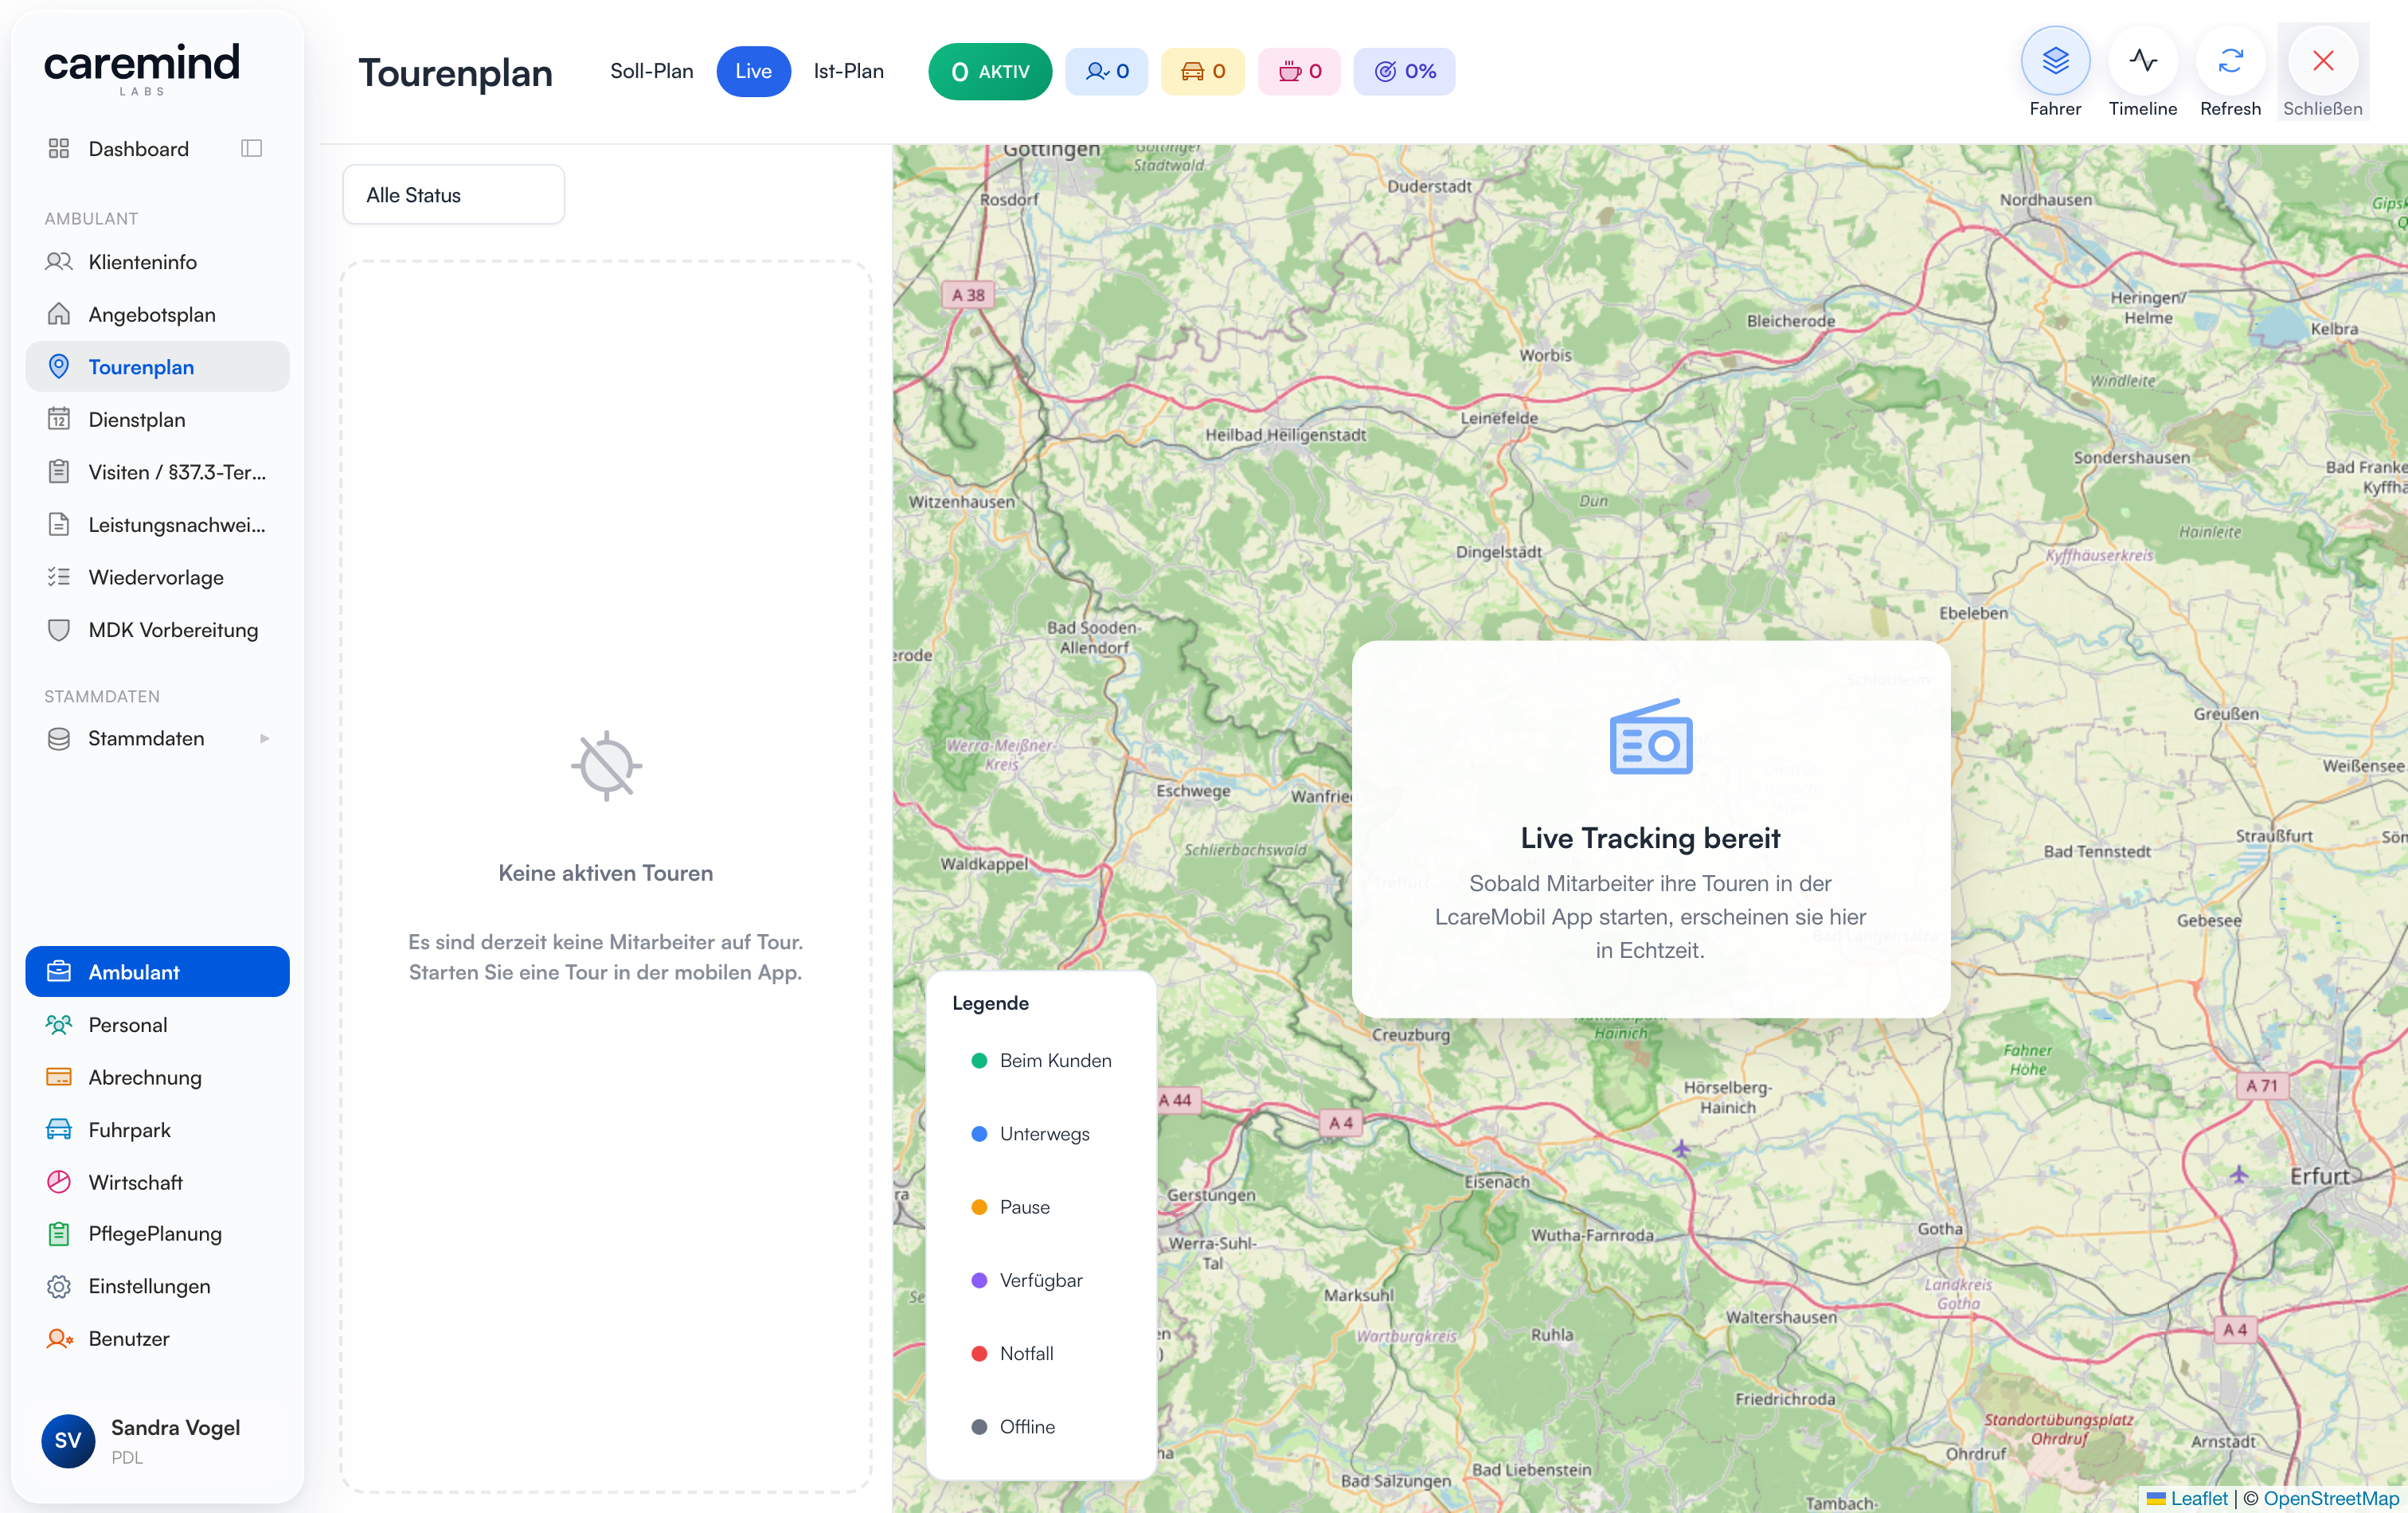Viewport: 2408px width, 1513px height.
Task: Open Wirtschaft module
Action: coord(157,1182)
